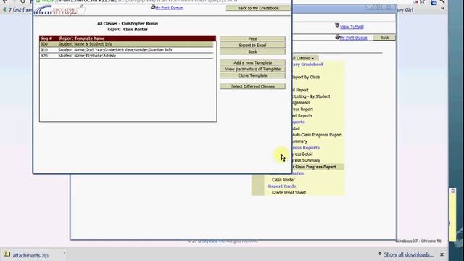Click the printer icon beside front-window My Print Queue
This screenshot has width=464, height=261.
[x=153, y=7]
